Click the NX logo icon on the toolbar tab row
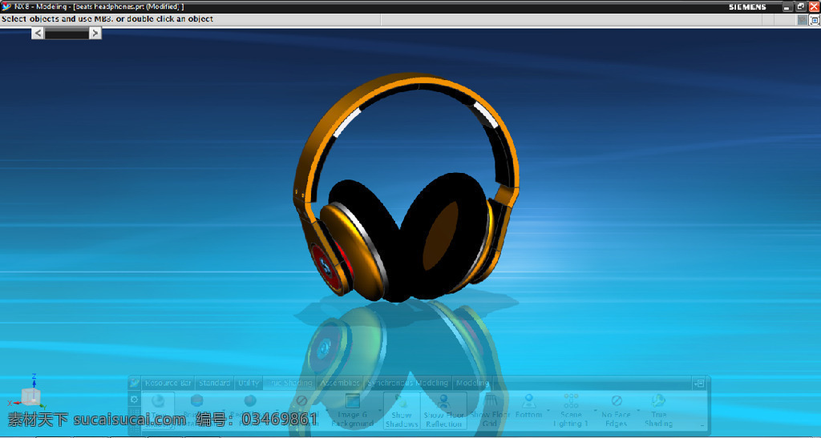This screenshot has height=438, width=821. 135,383
